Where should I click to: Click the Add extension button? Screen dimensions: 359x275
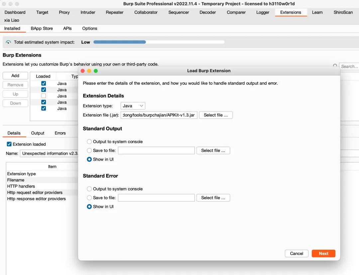point(15,75)
